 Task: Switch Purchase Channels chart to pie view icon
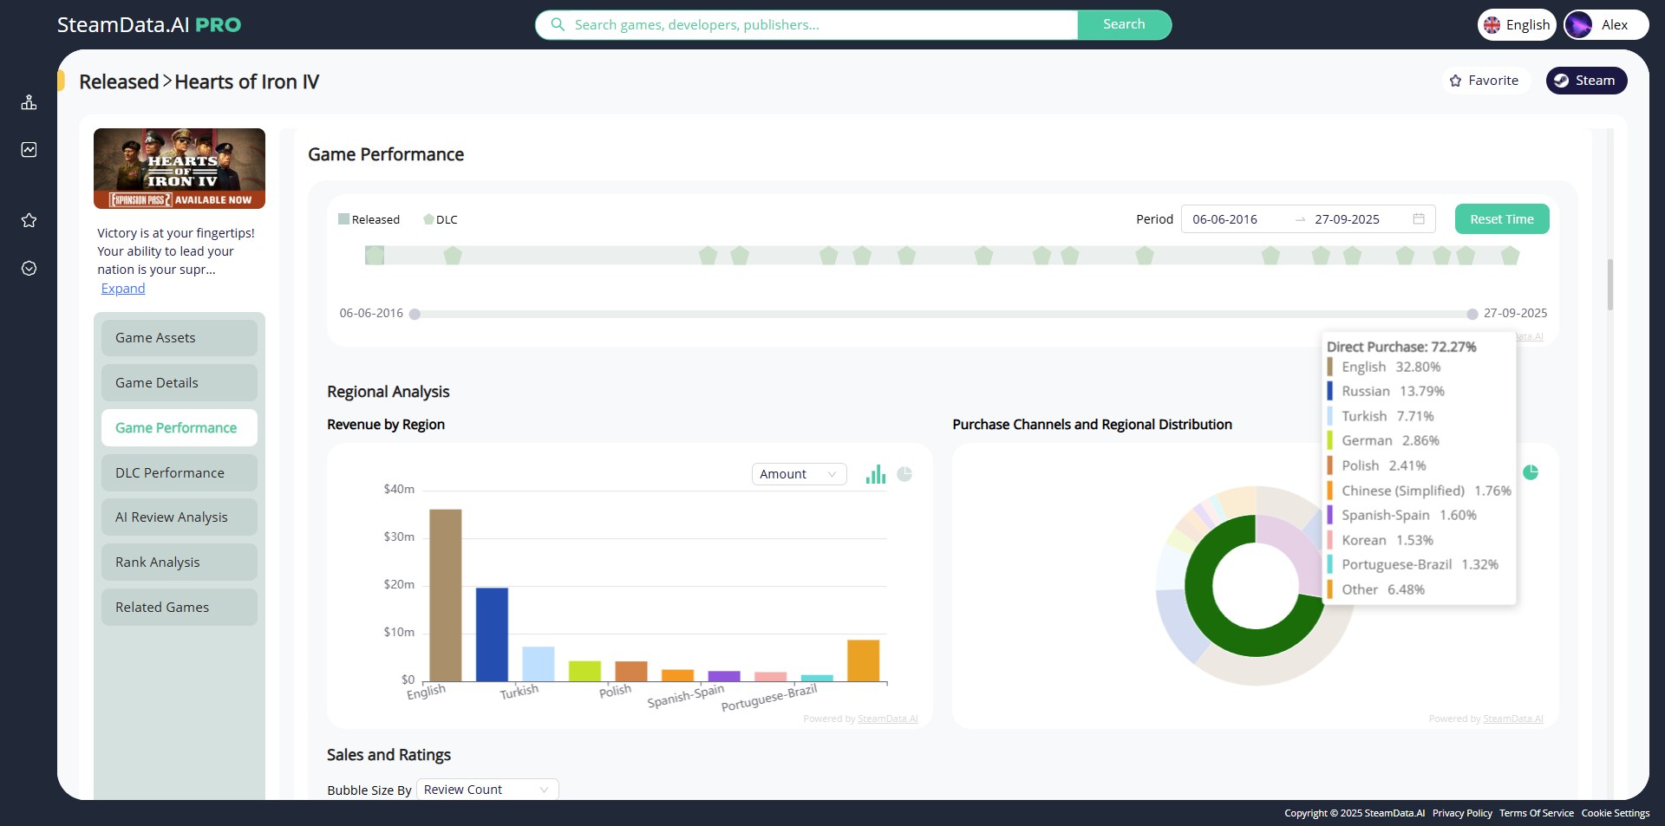[1531, 473]
